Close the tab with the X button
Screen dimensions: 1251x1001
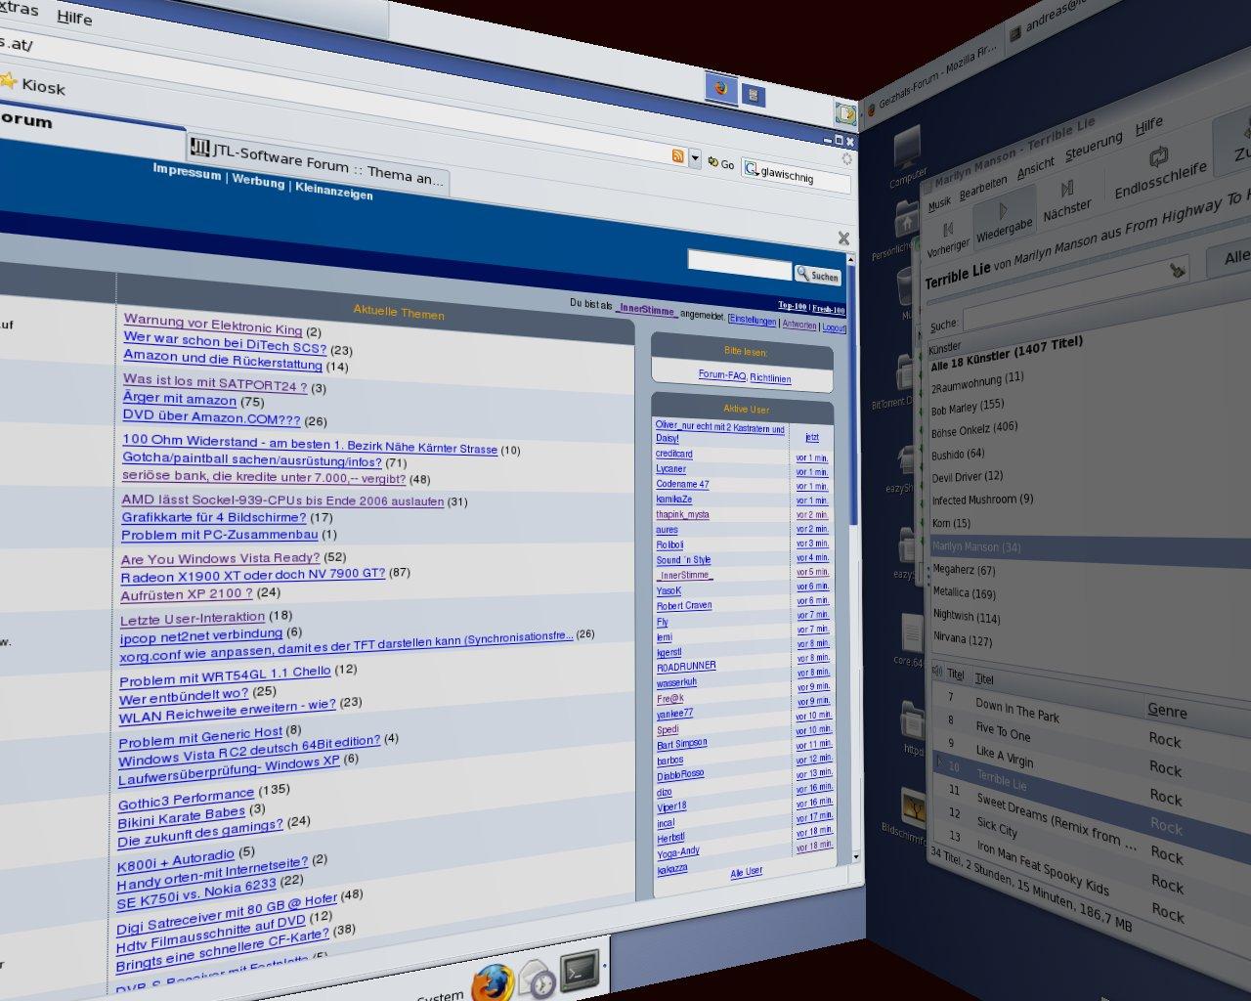[843, 238]
